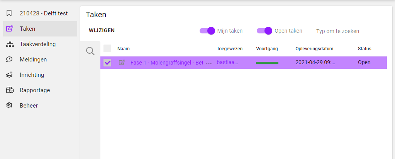This screenshot has height=159, width=395.
Task: Click the Taken edit icon in sidebar
Action: tap(10, 29)
